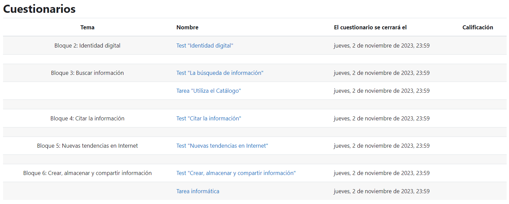Click the Calificación column header
Image resolution: width=509 pixels, height=204 pixels.
click(477, 27)
